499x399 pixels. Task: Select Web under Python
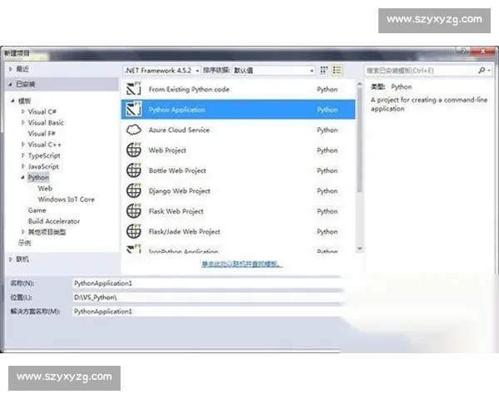pos(45,189)
